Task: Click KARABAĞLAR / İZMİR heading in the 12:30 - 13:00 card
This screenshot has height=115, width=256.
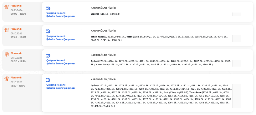Action: coord(103,80)
